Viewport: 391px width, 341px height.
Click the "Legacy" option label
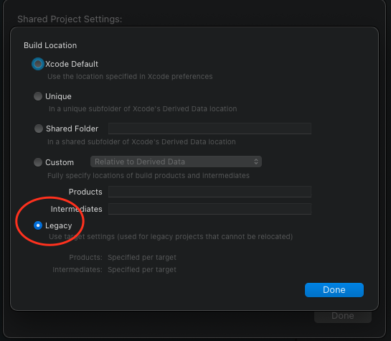tap(59, 225)
